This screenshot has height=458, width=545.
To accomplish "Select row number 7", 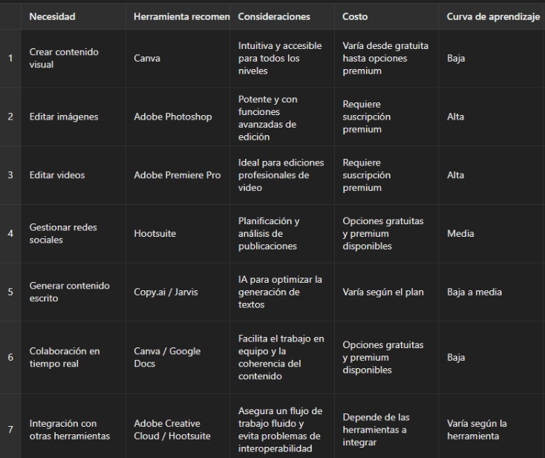I will click(x=10, y=430).
